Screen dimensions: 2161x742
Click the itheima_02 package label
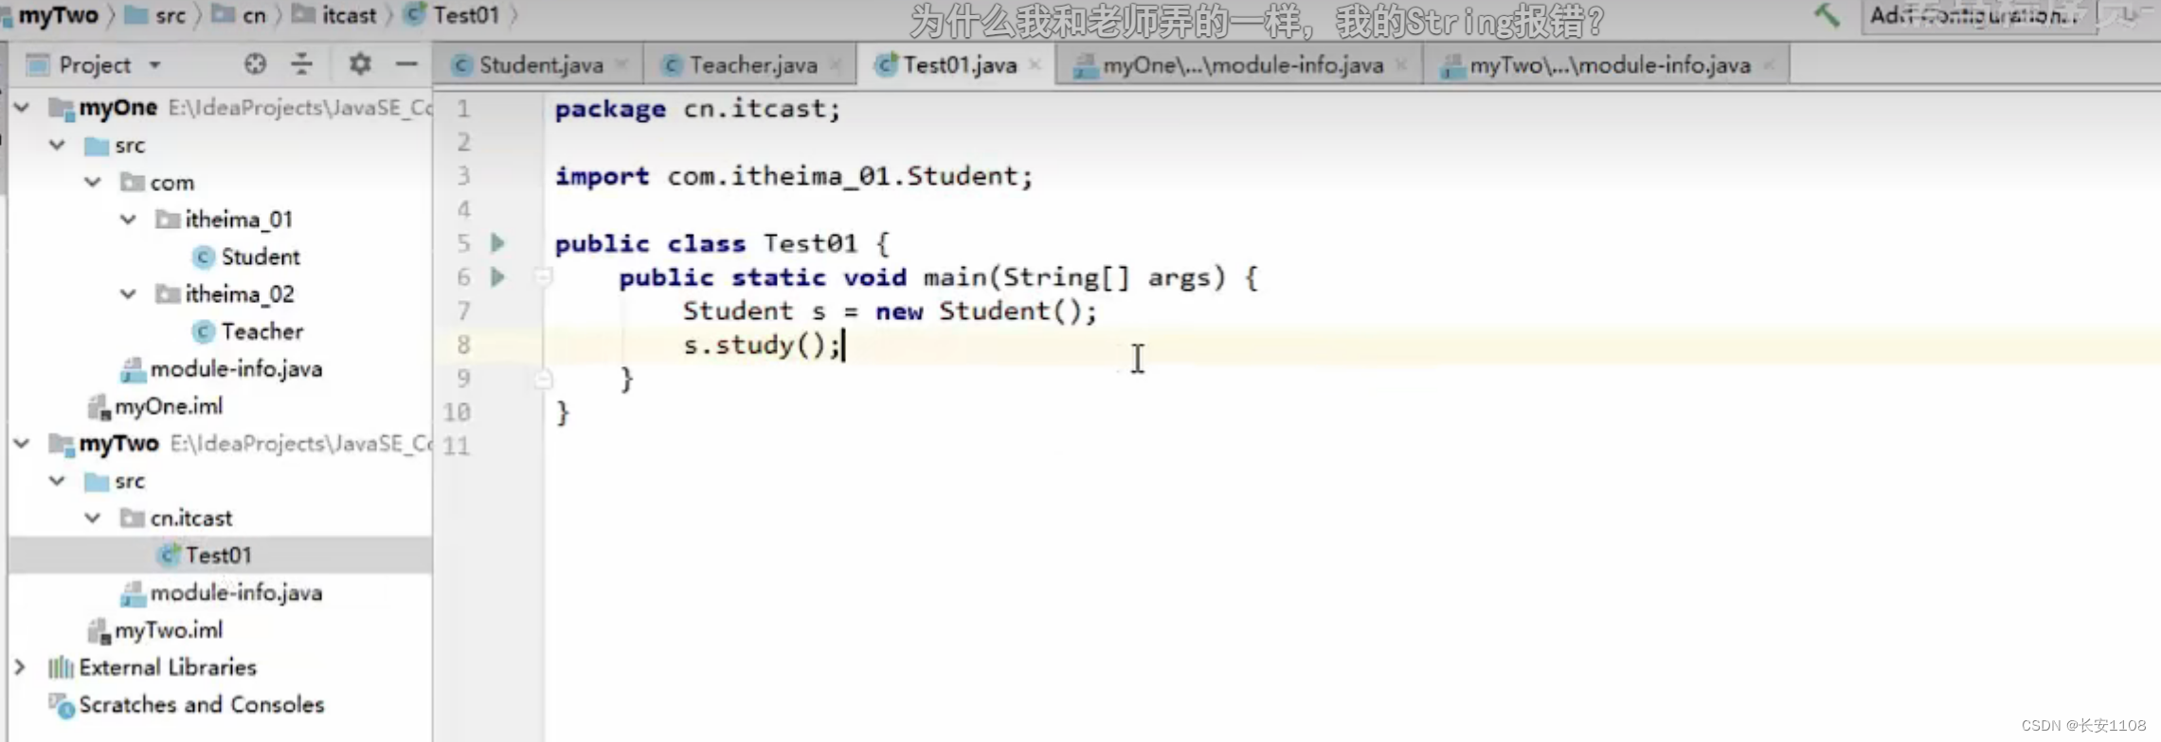240,294
